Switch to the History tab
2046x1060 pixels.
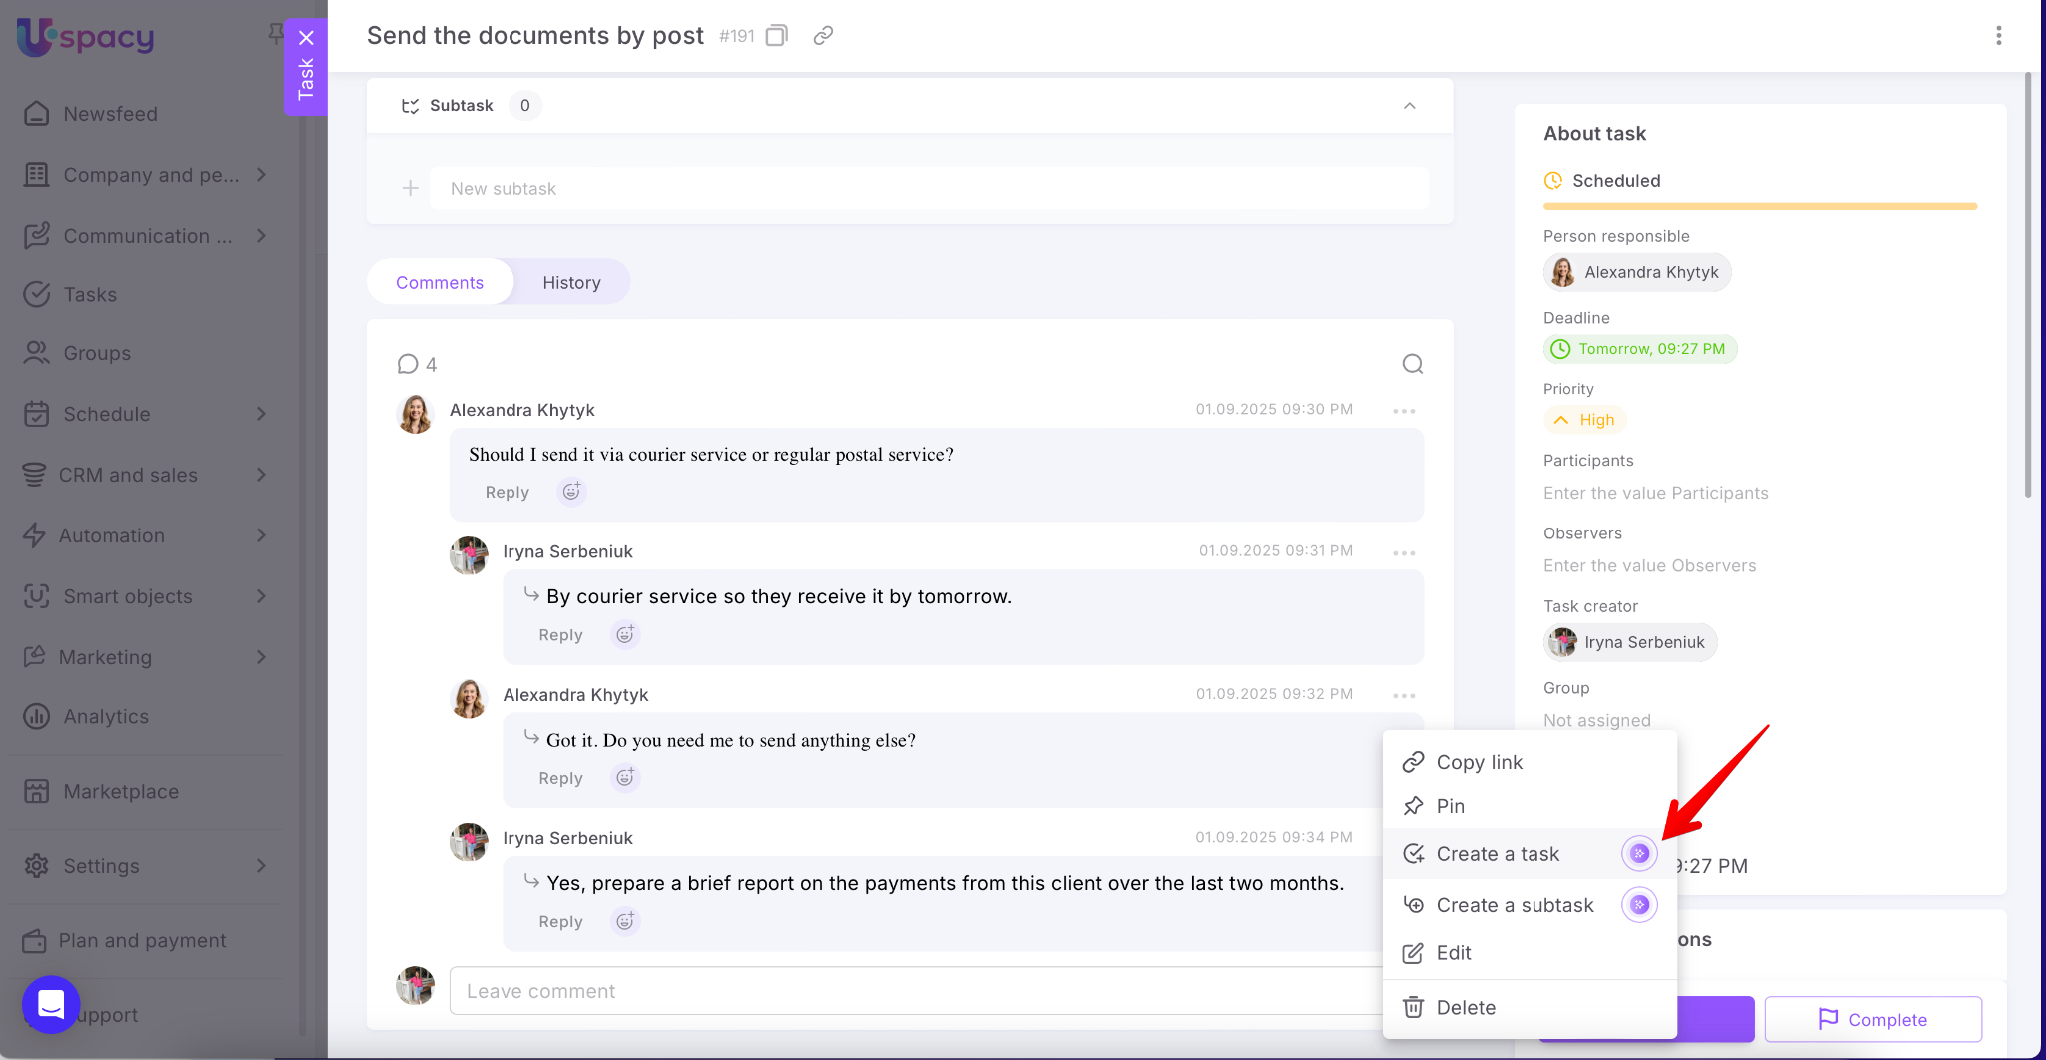point(571,283)
